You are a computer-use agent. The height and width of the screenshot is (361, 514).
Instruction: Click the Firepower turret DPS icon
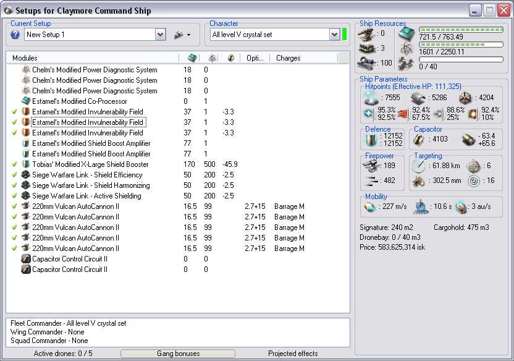(371, 166)
